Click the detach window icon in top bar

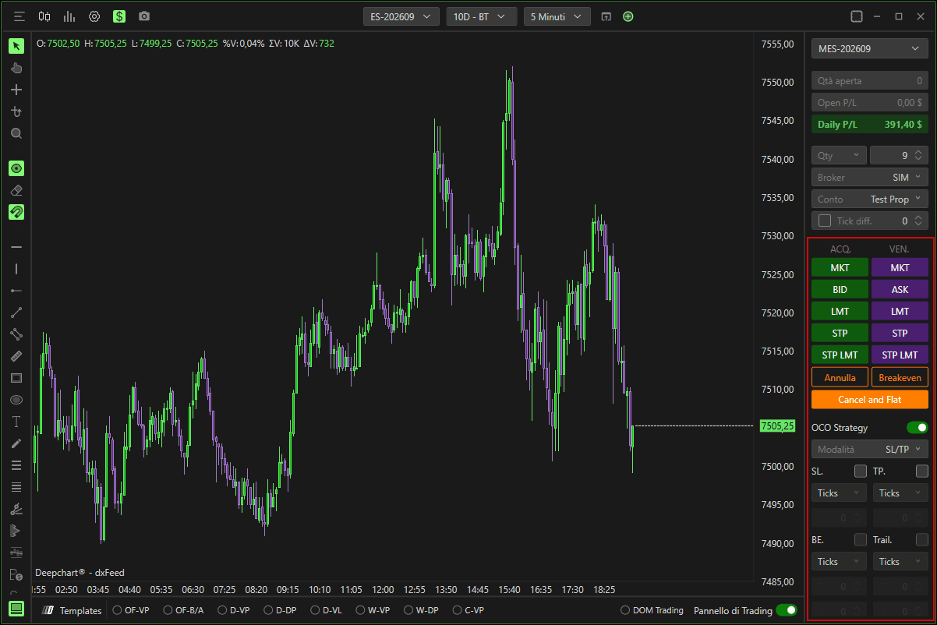[606, 16]
